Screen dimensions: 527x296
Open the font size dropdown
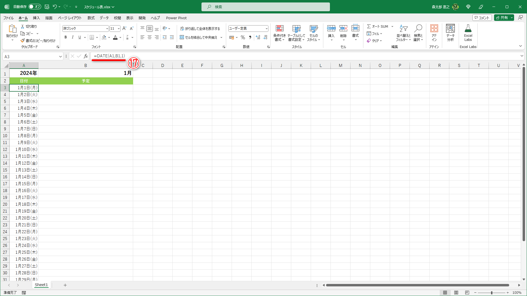[119, 29]
